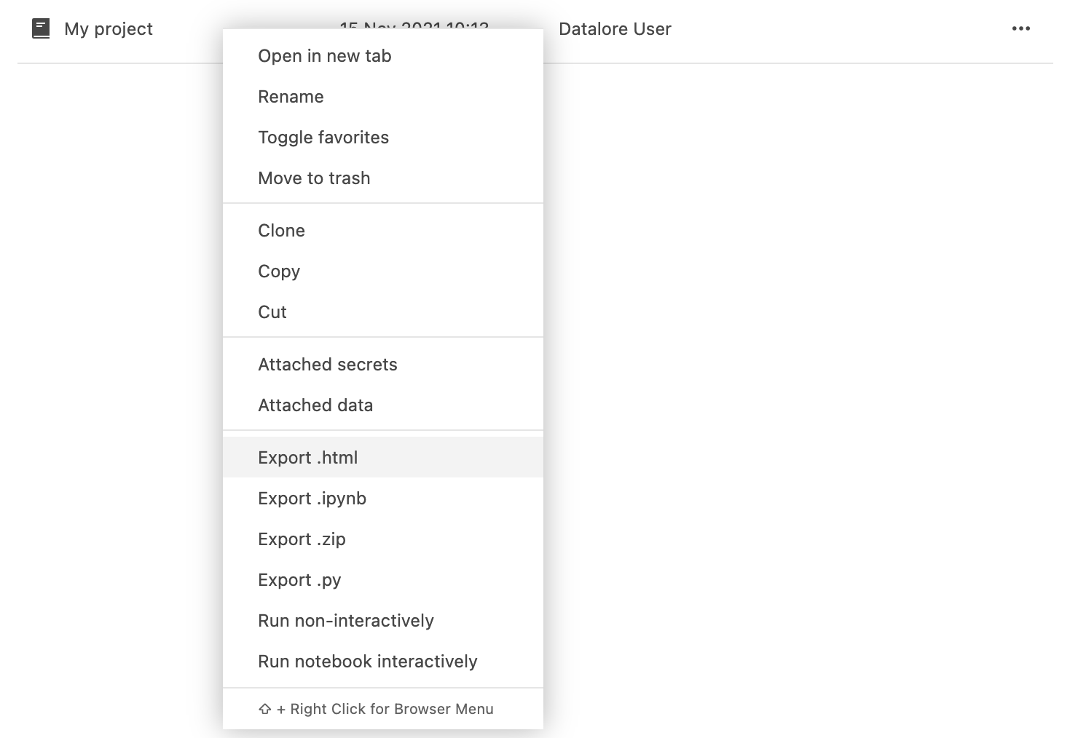Image resolution: width=1078 pixels, height=738 pixels.
Task: Open Attached secrets
Action: click(328, 364)
